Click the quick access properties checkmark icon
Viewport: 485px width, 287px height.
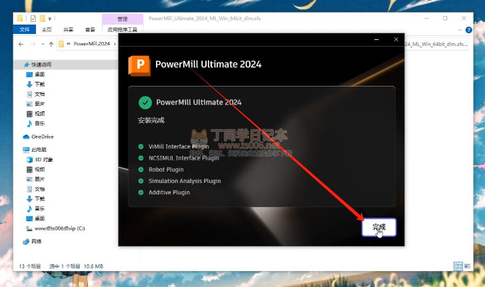click(33, 19)
